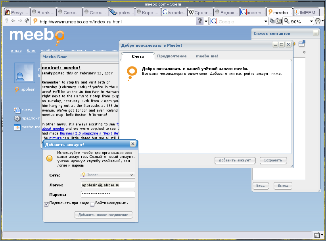Switch to the Предпочтение tab

click(171, 56)
